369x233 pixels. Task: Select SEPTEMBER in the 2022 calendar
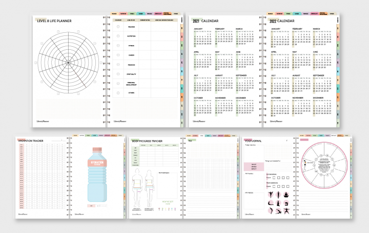tap(318, 75)
